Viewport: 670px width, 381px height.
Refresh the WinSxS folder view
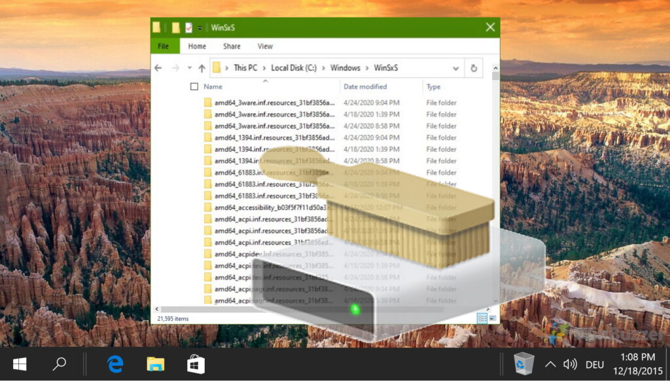(474, 67)
